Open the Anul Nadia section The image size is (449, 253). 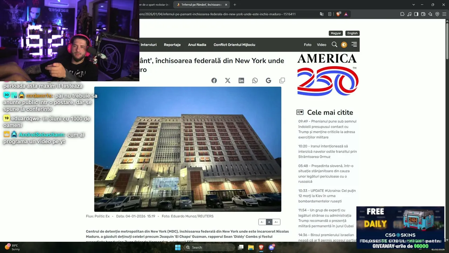197,45
